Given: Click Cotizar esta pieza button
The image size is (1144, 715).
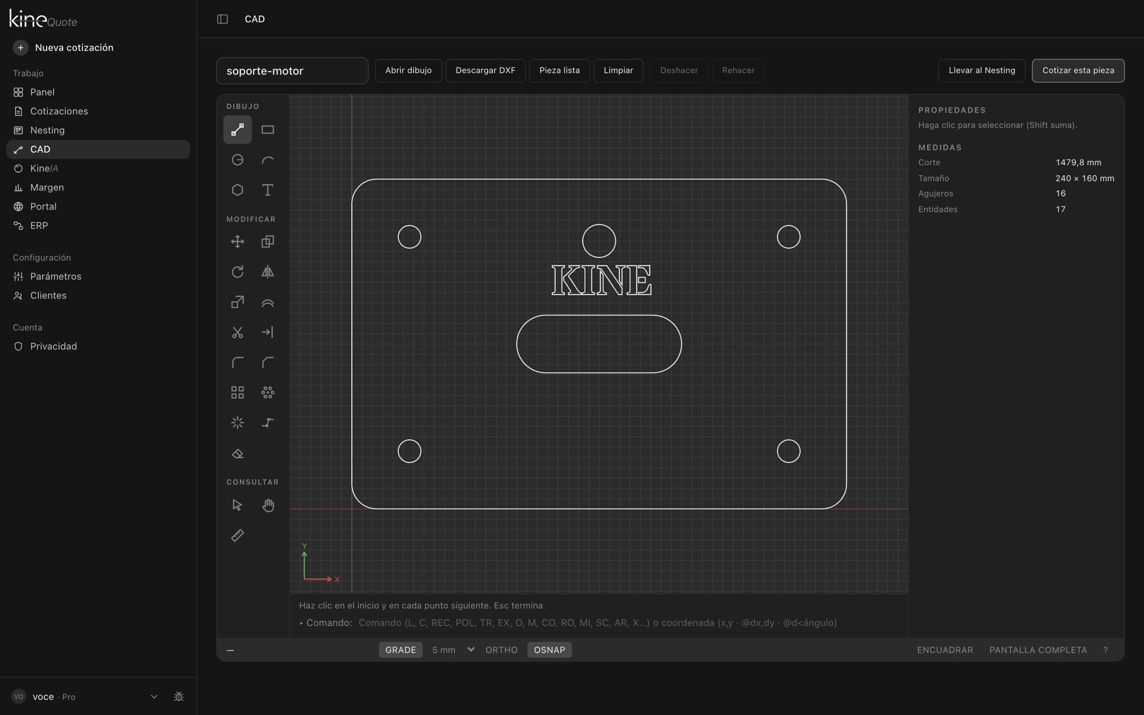Looking at the screenshot, I should pos(1078,70).
